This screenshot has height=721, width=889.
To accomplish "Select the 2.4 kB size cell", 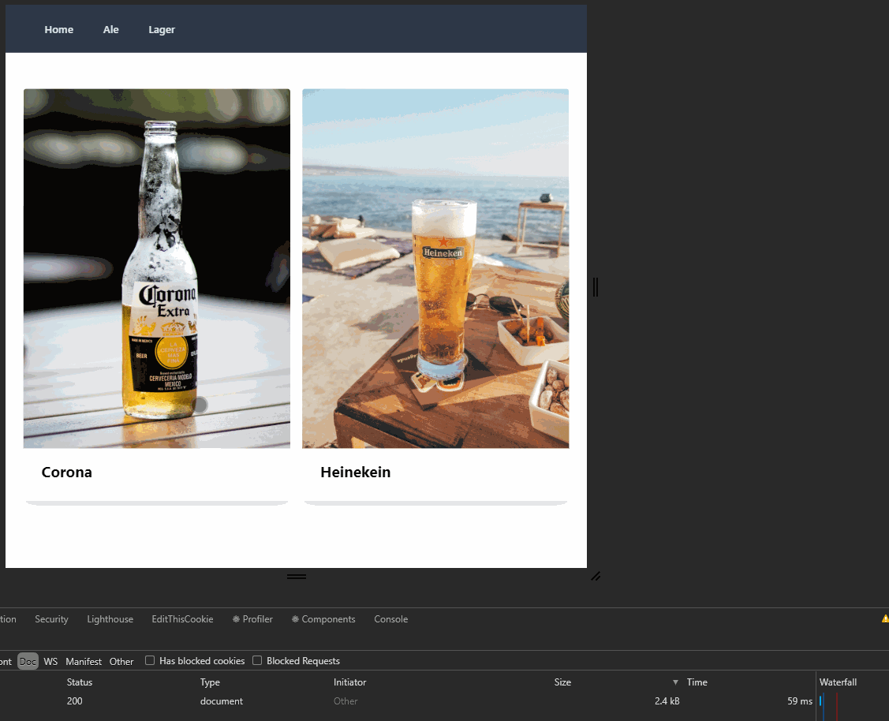I will [667, 701].
